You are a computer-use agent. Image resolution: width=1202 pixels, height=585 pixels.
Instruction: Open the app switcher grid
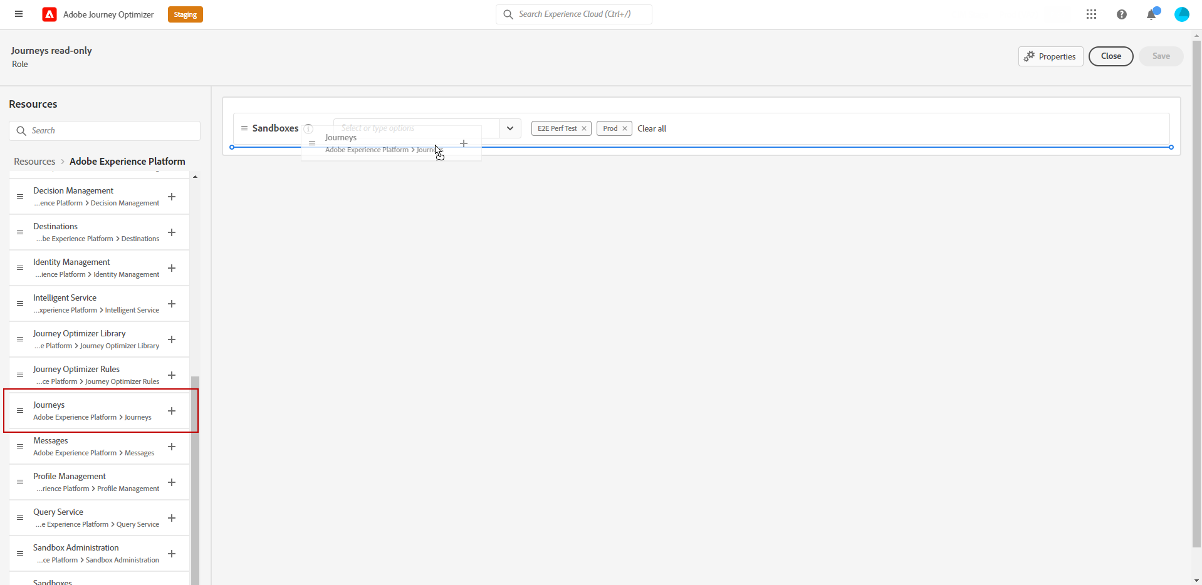(x=1091, y=14)
